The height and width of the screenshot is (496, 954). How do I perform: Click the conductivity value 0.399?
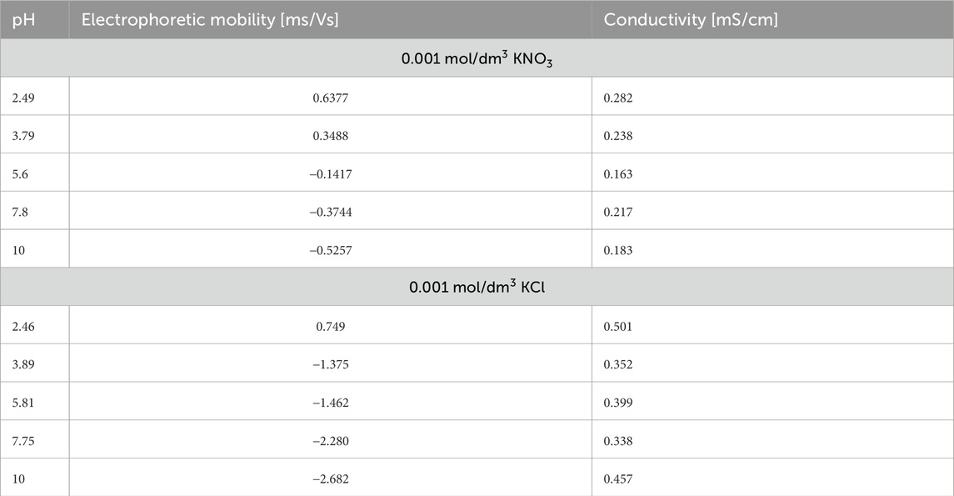tap(618, 403)
